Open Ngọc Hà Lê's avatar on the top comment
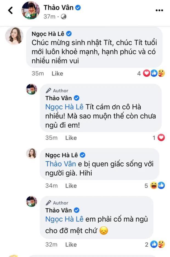170x257 pixels. point(14,36)
